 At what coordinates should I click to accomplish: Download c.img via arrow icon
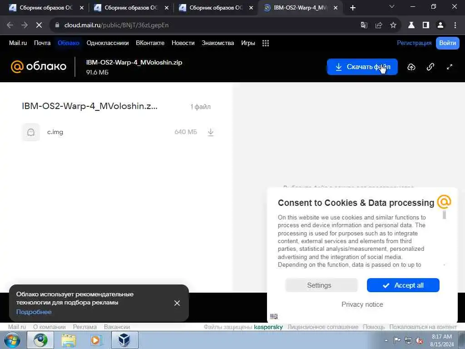point(211,132)
